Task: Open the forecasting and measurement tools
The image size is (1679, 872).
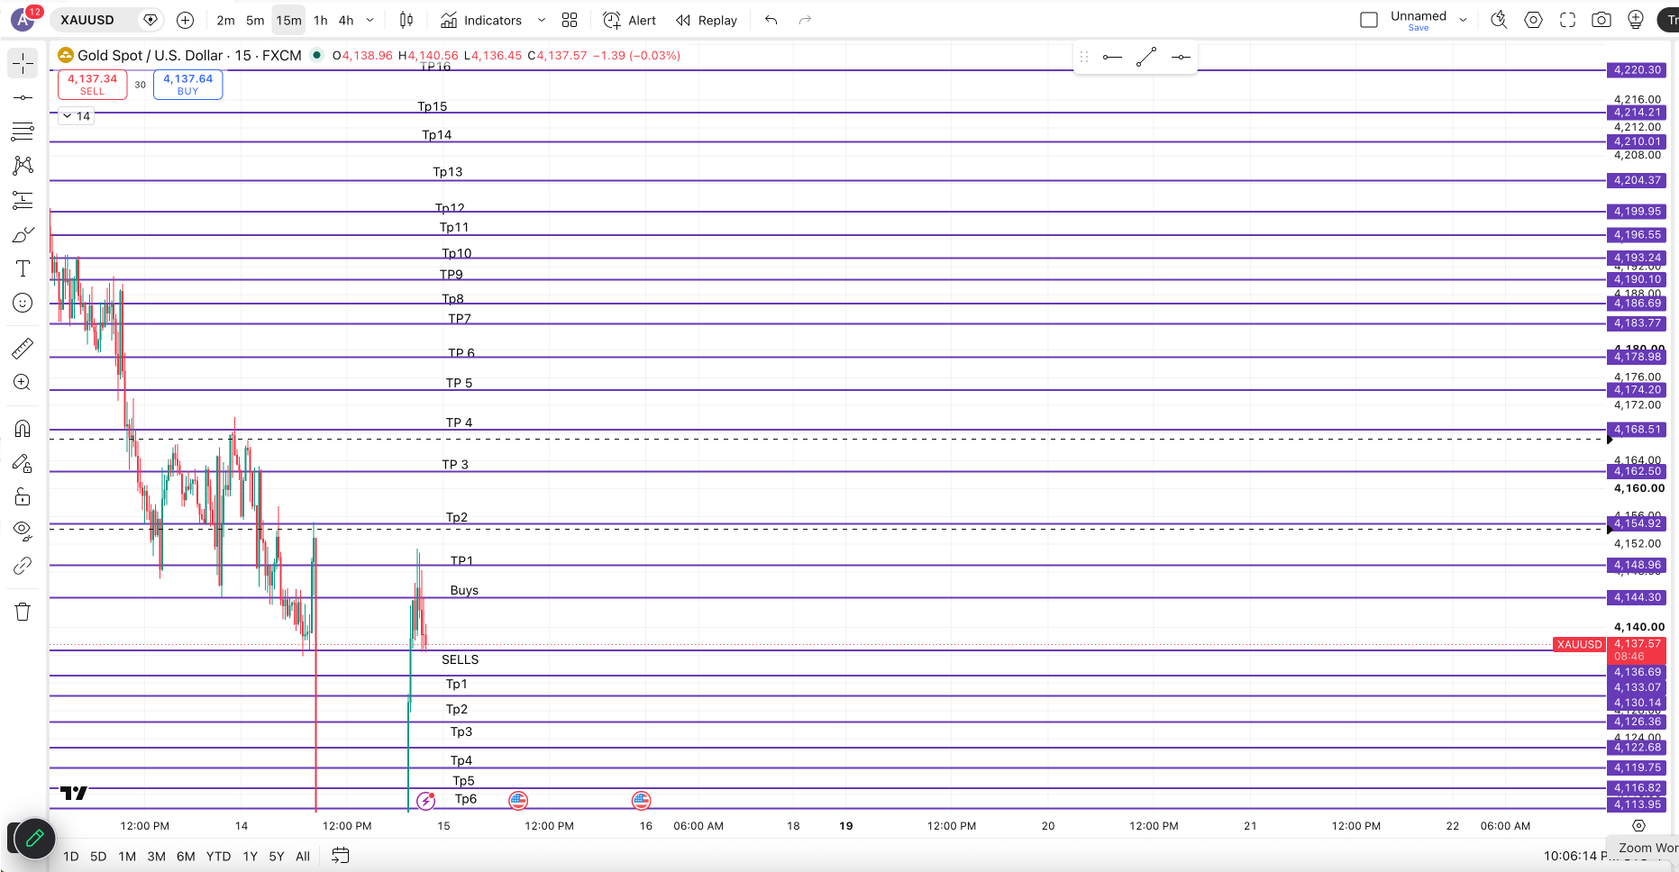Action: click(x=23, y=200)
